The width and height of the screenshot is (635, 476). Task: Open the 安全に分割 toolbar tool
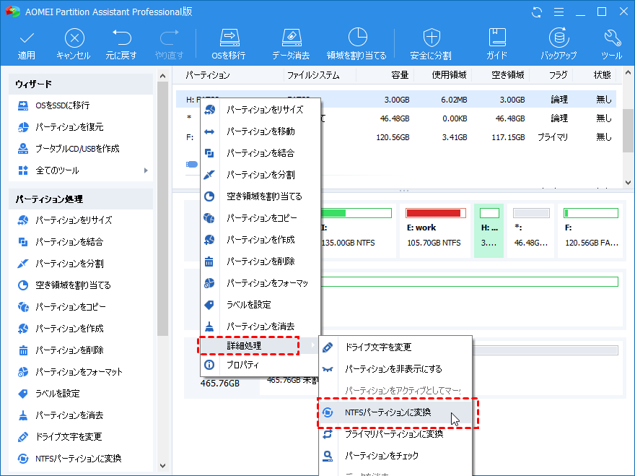(431, 44)
